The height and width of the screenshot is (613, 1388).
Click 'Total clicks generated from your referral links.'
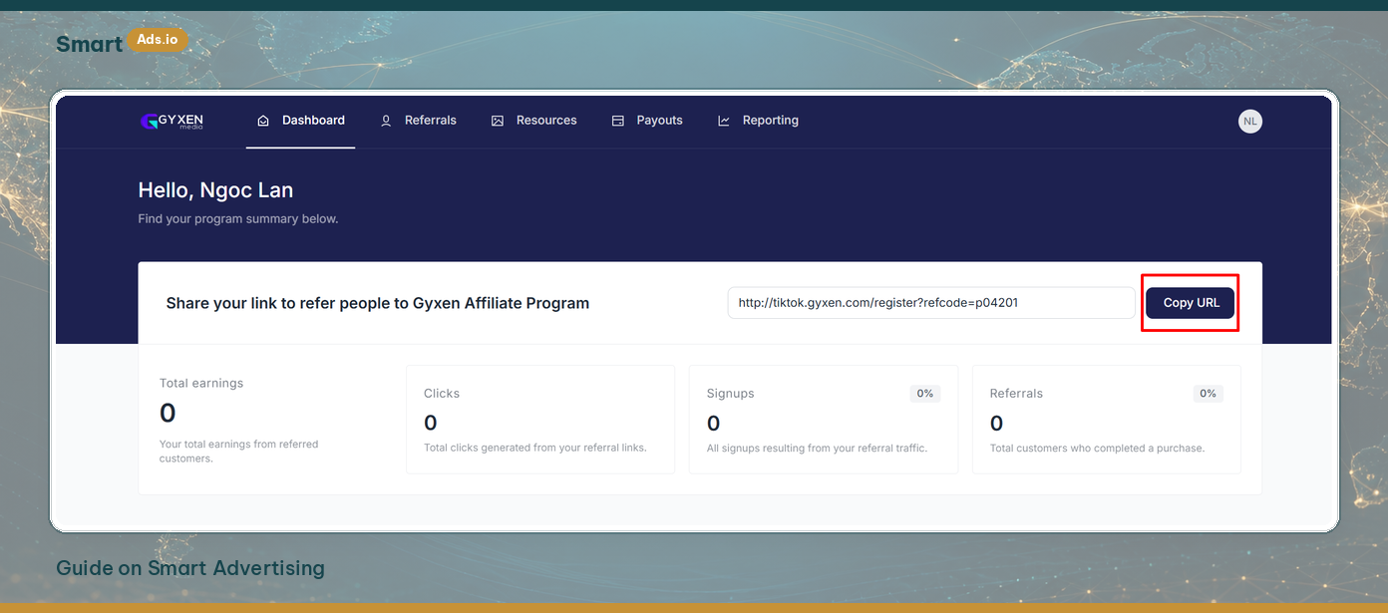point(535,448)
